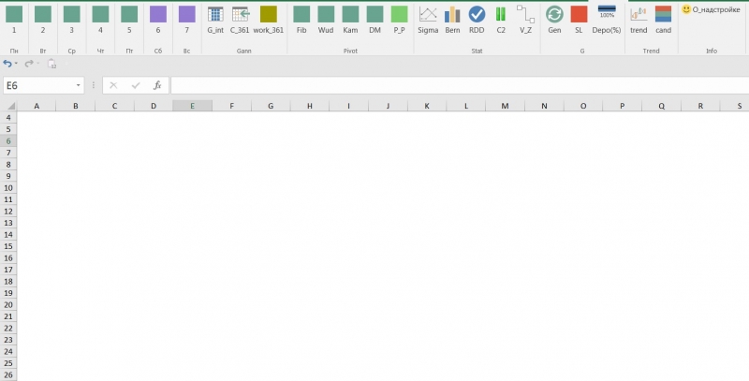Open the trend candlestick tool
Screen dimensions: 749x381
pyautogui.click(x=639, y=20)
